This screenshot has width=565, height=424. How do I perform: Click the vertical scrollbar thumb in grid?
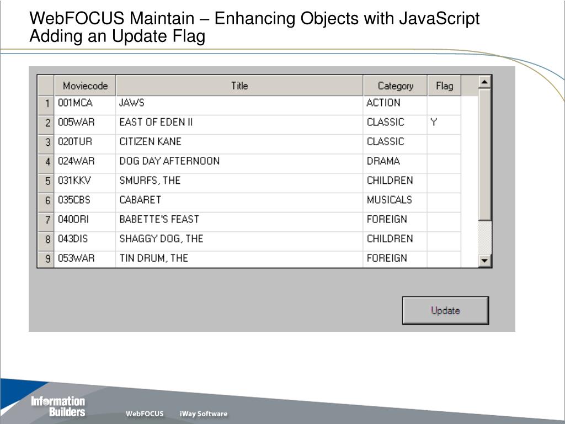(484, 155)
